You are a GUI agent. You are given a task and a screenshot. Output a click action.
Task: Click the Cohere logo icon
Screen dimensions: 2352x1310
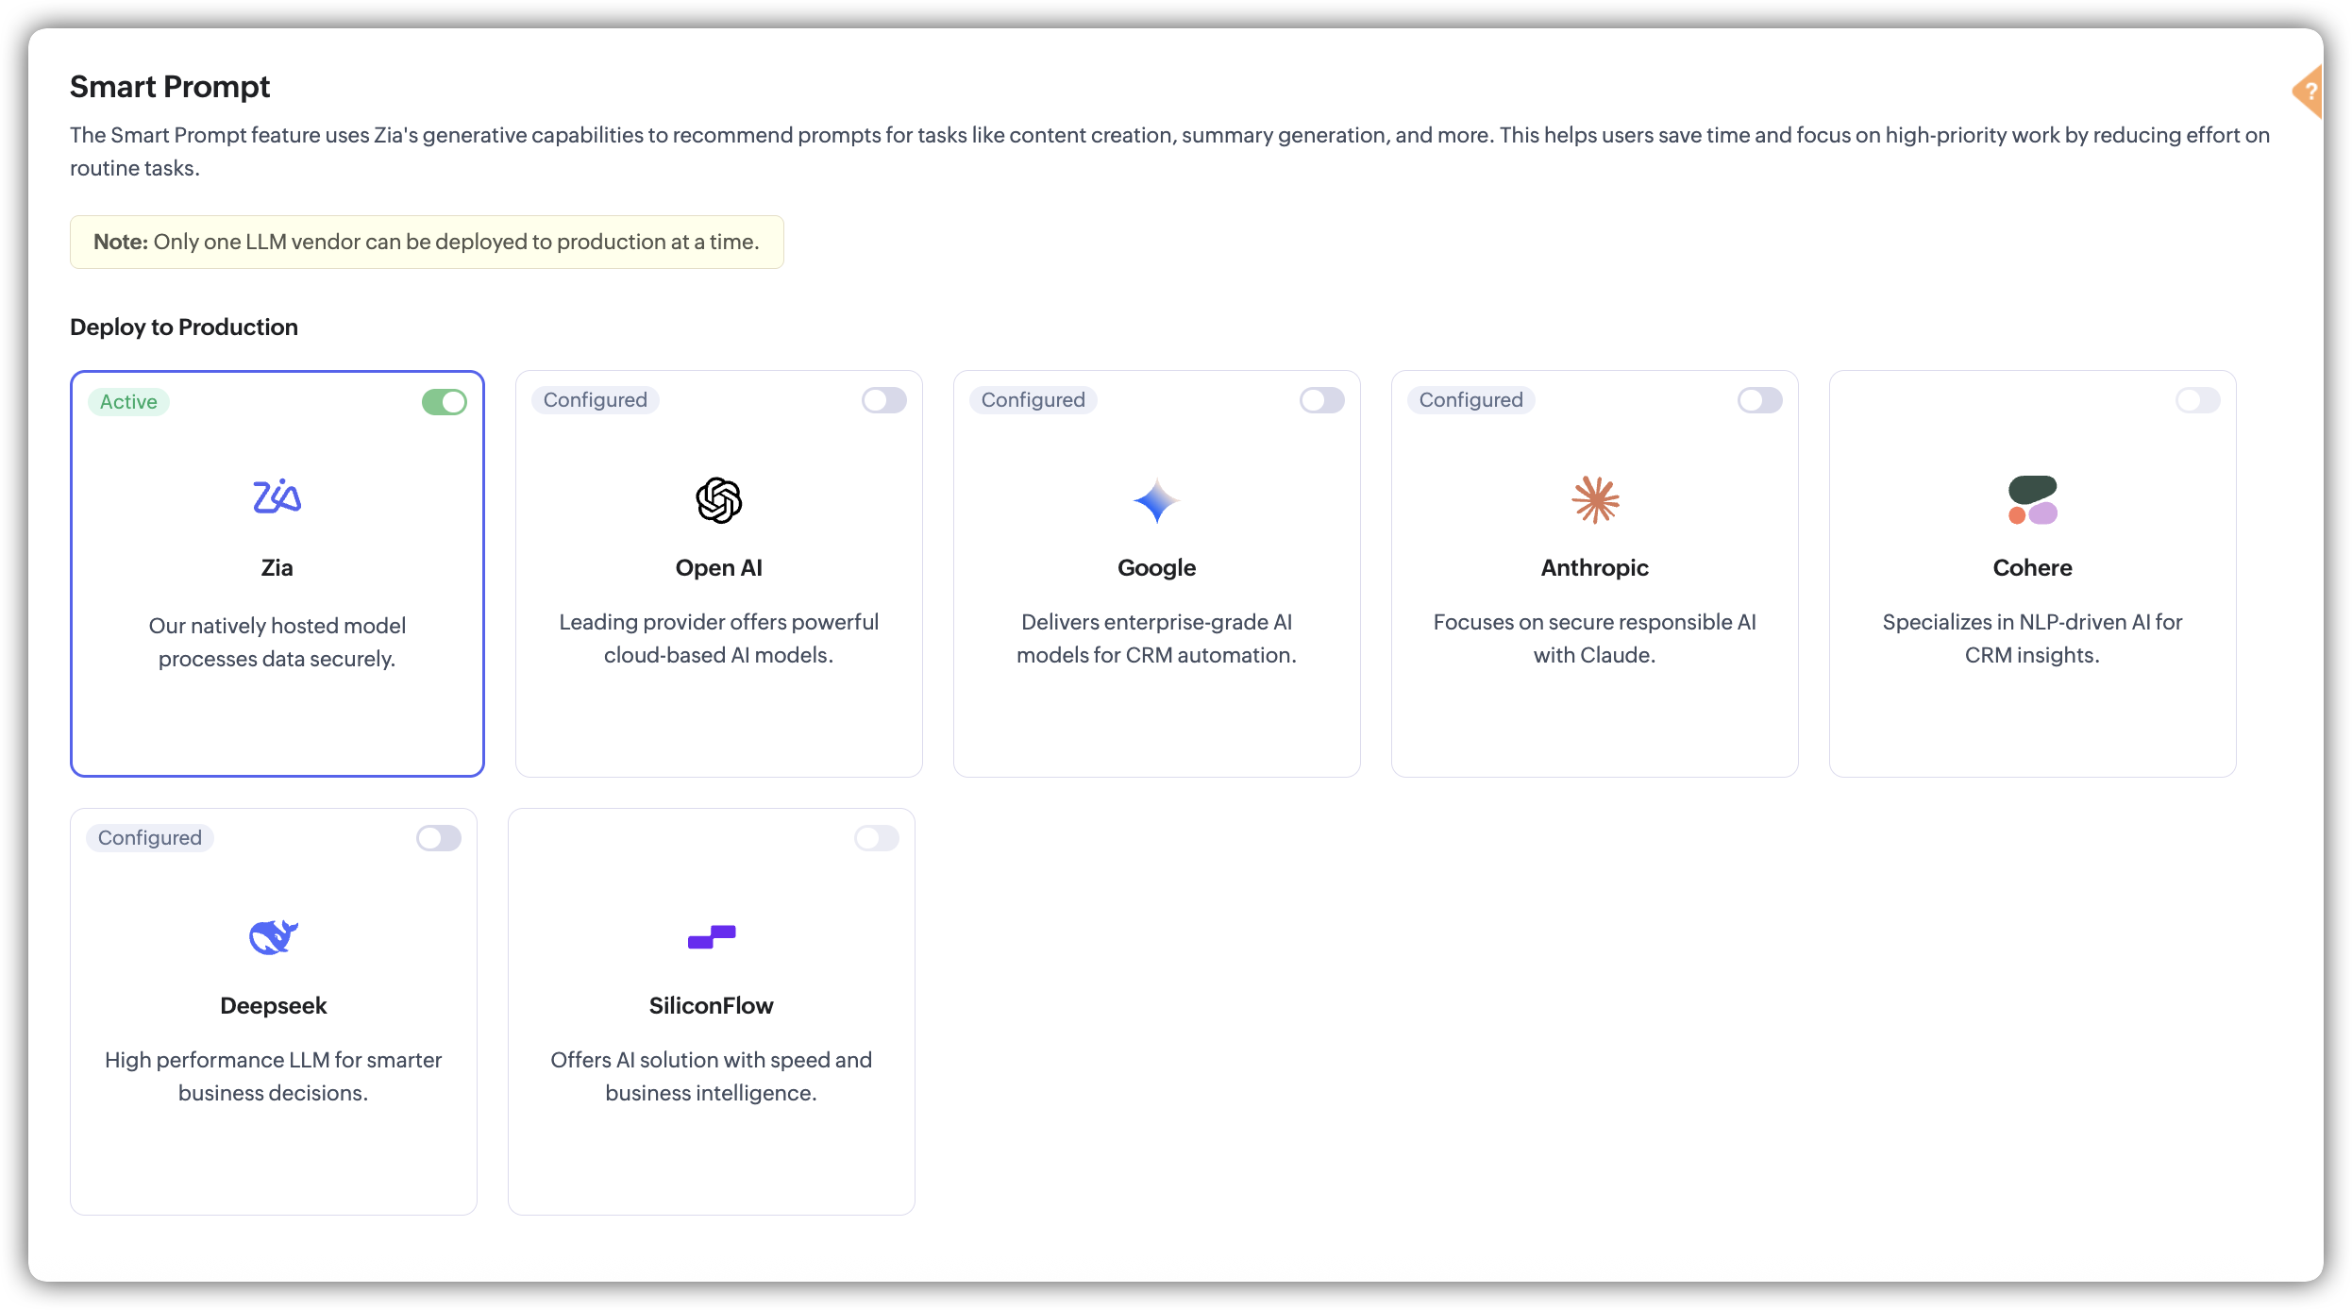pyautogui.click(x=2032, y=500)
